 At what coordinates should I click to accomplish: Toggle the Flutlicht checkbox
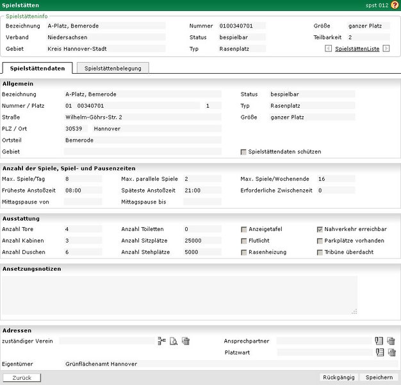point(243,241)
